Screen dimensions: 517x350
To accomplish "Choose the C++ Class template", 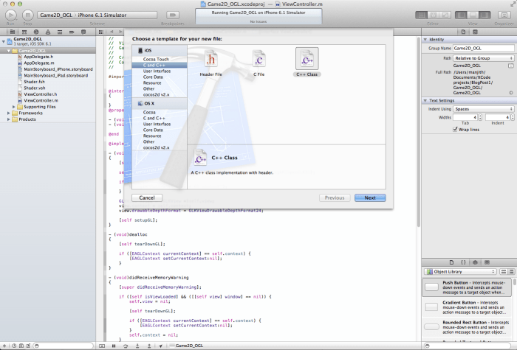I will 307,63.
